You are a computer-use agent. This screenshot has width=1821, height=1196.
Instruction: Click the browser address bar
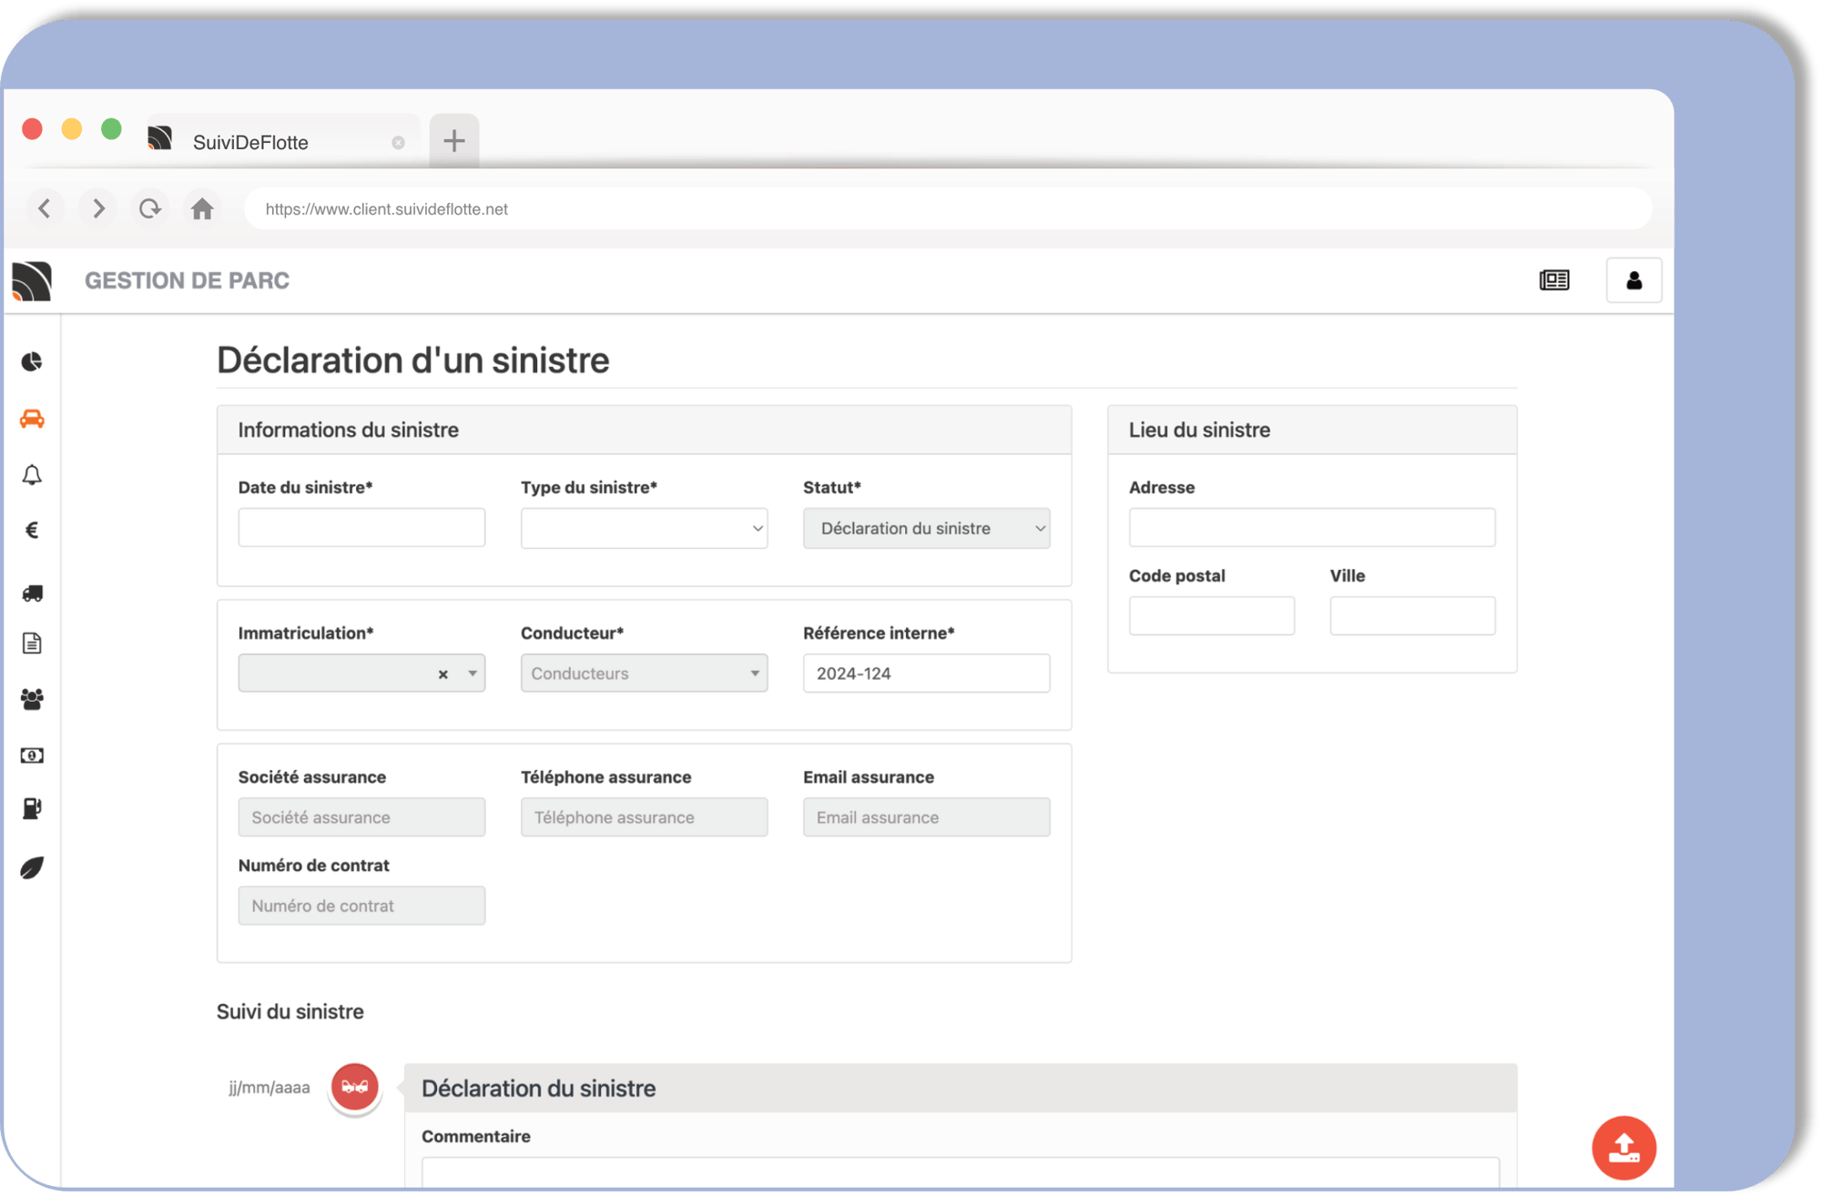[x=947, y=209]
